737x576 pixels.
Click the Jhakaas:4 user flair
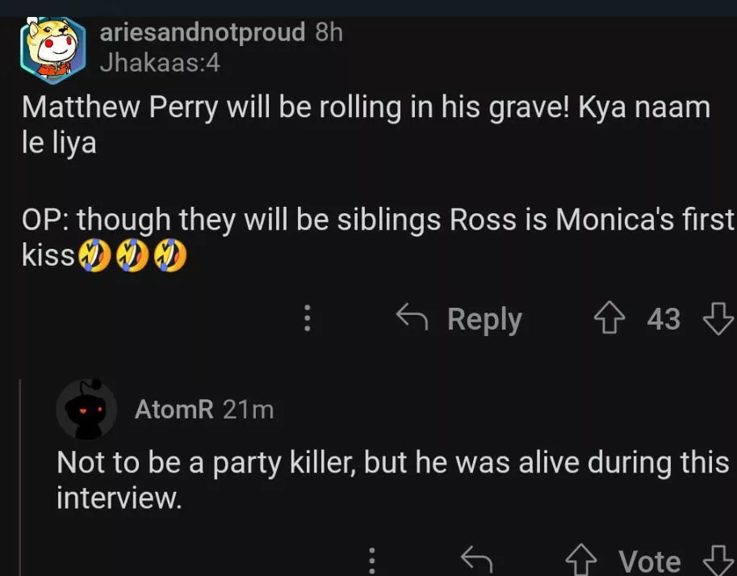tap(159, 62)
